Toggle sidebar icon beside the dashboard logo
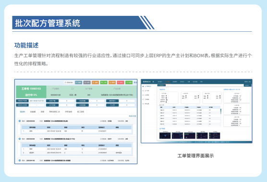Viewport: 267px width, 182px height. pos(153,82)
